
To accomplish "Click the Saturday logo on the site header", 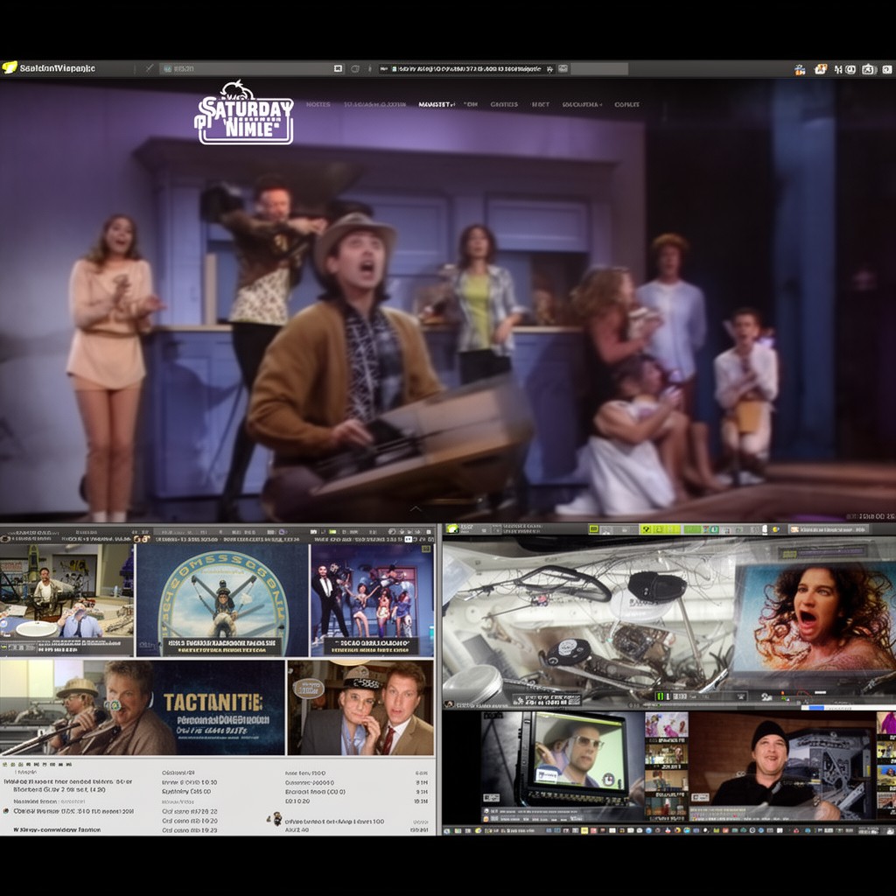I will 244,112.
